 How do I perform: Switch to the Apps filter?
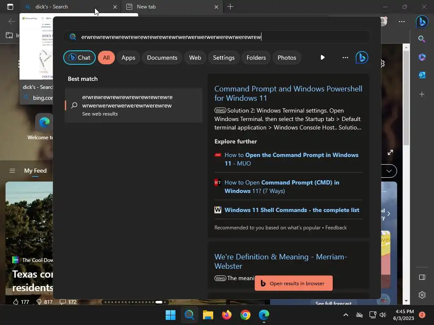pos(128,58)
